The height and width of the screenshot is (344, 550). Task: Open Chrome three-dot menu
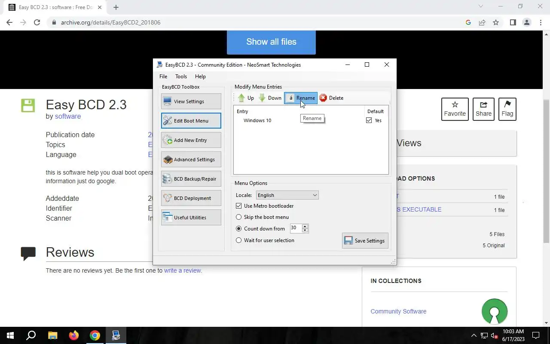coord(541,22)
